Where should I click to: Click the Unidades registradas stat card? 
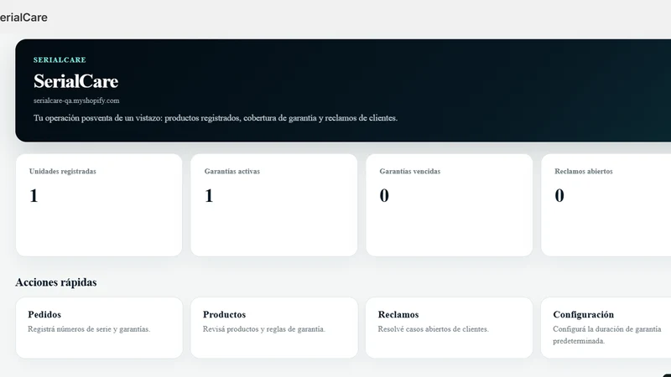99,205
